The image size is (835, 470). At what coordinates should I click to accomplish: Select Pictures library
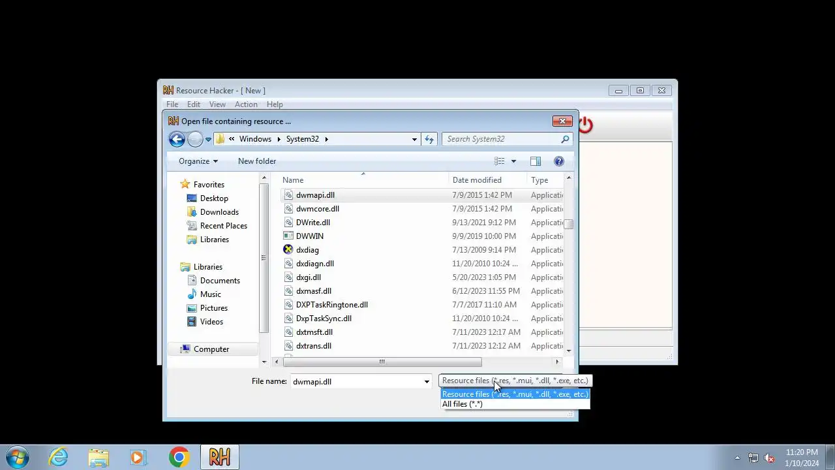coord(213,308)
